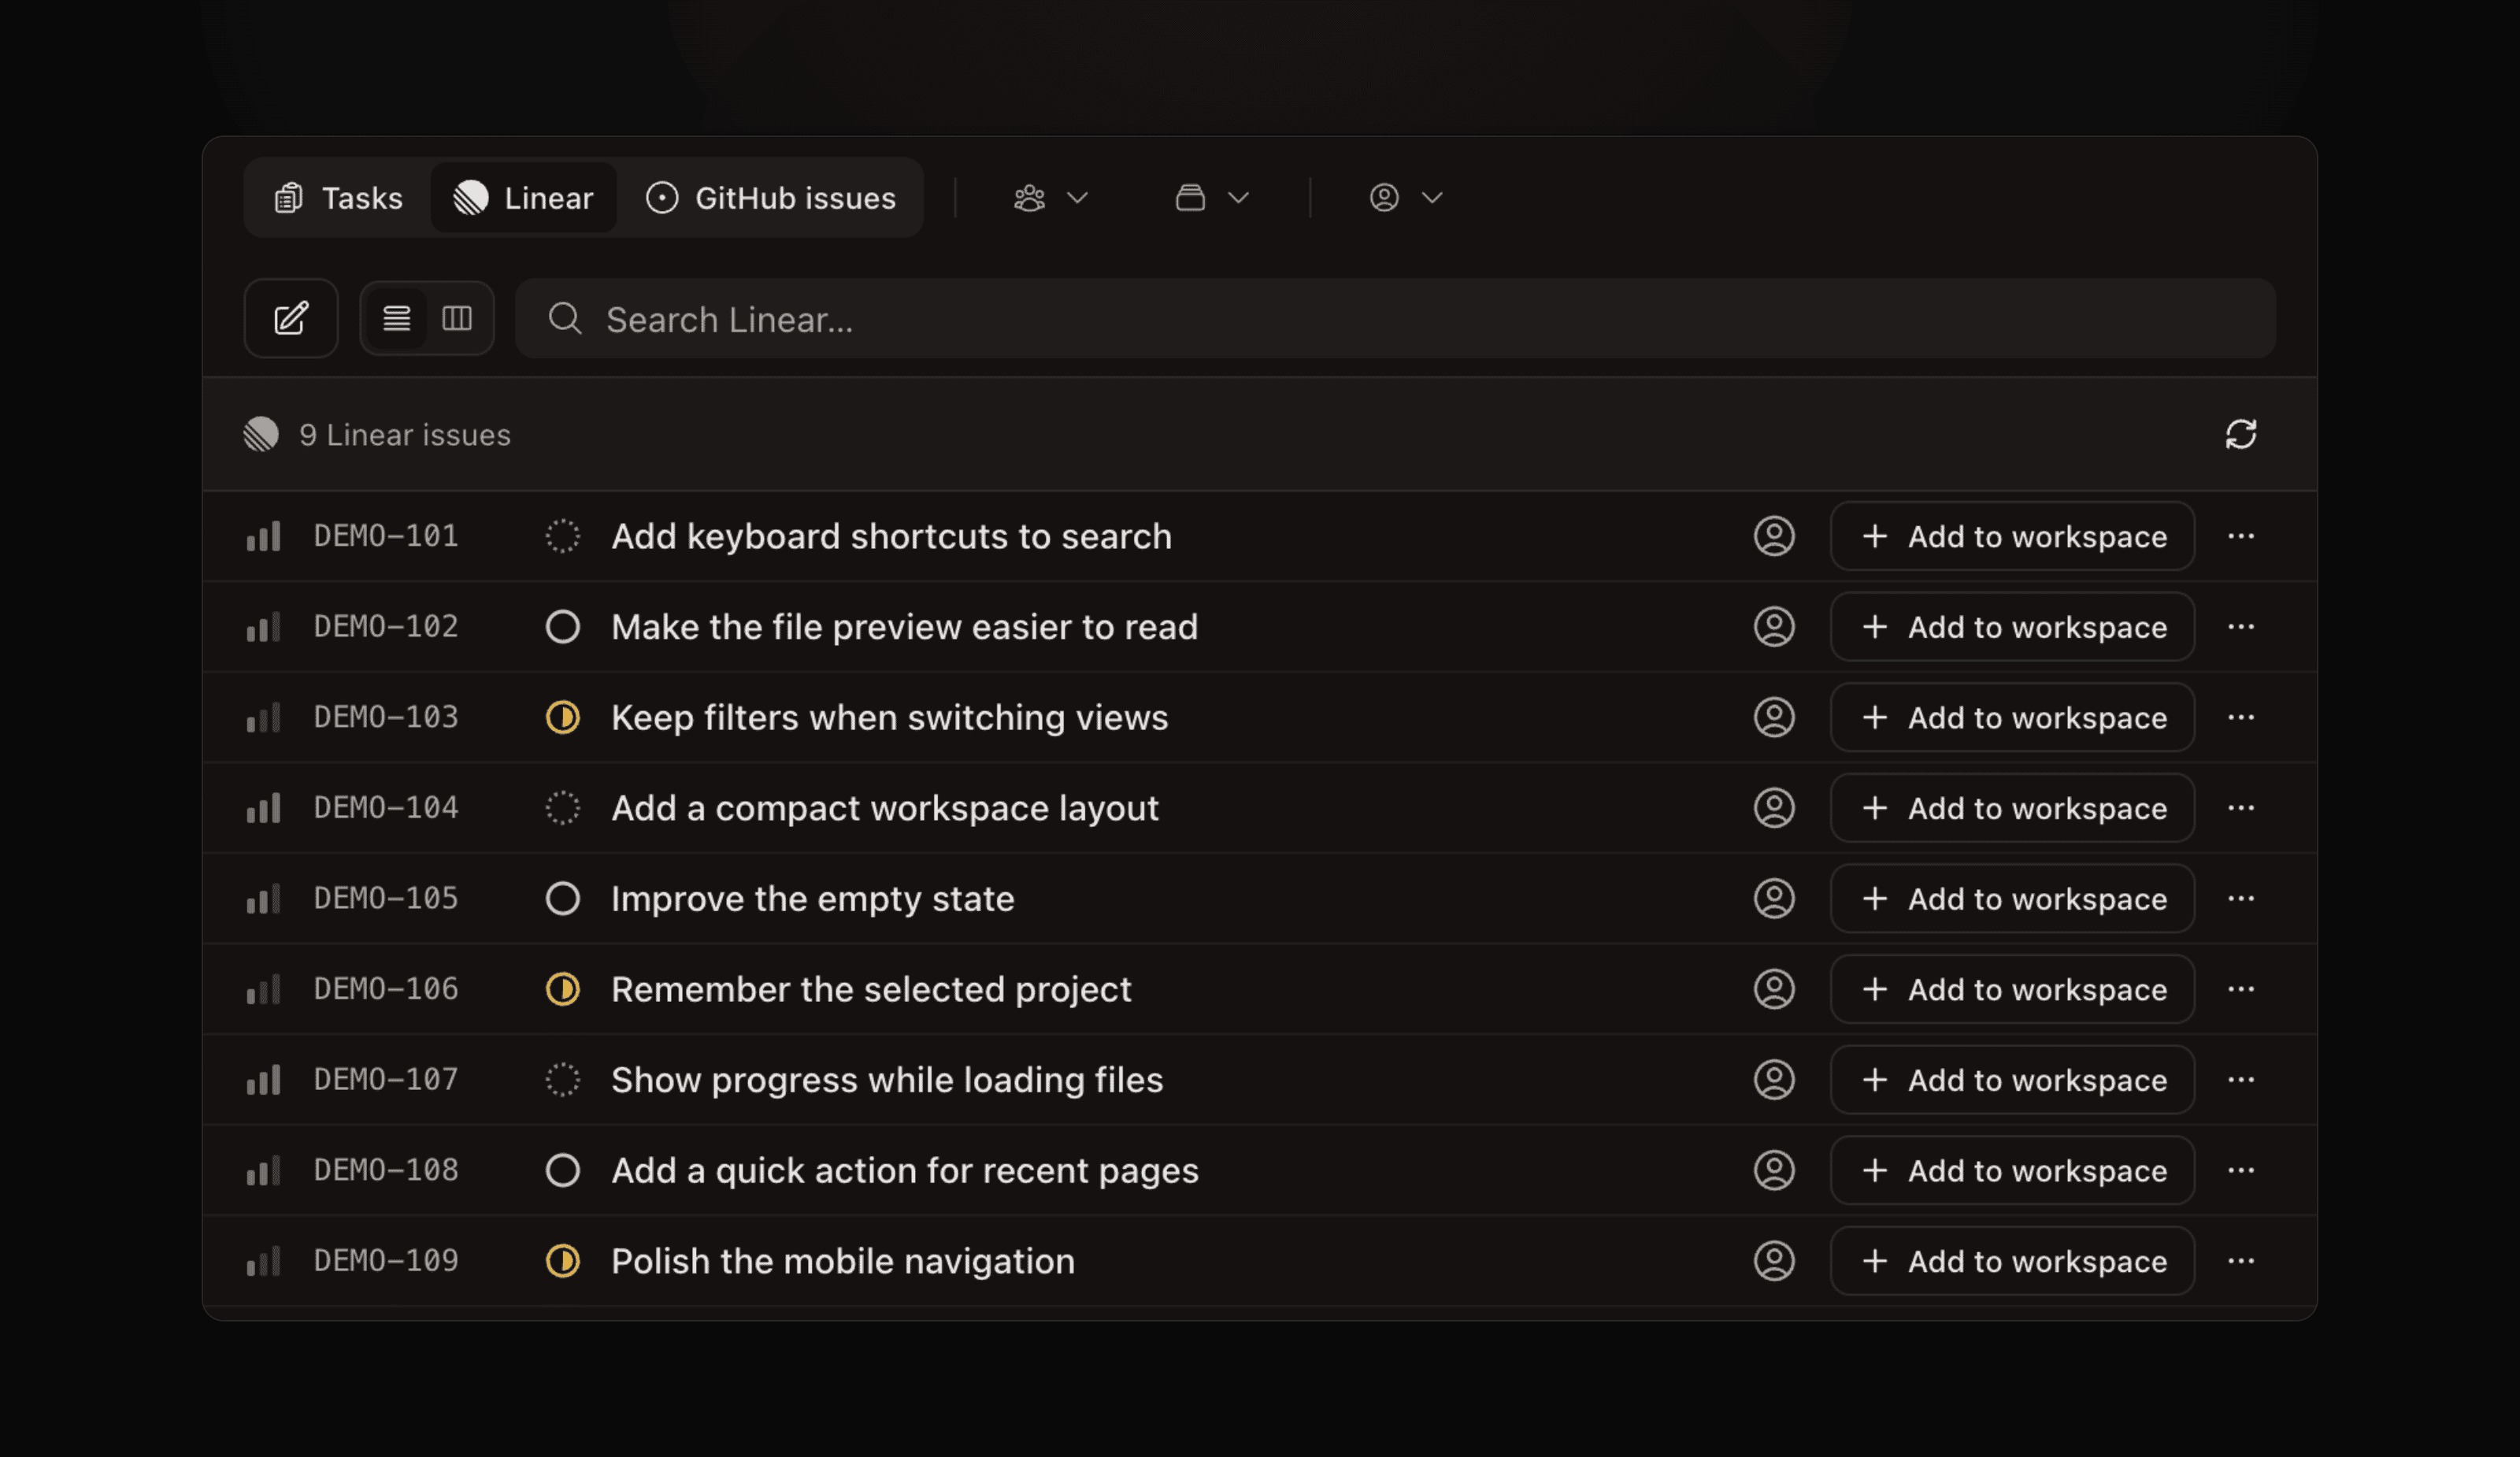2520x1457 pixels.
Task: Open issue 'Keep filters when switching views'
Action: tap(889, 717)
